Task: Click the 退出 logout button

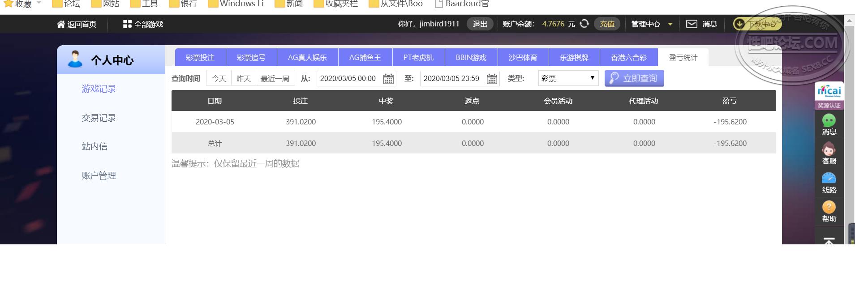Action: click(480, 24)
